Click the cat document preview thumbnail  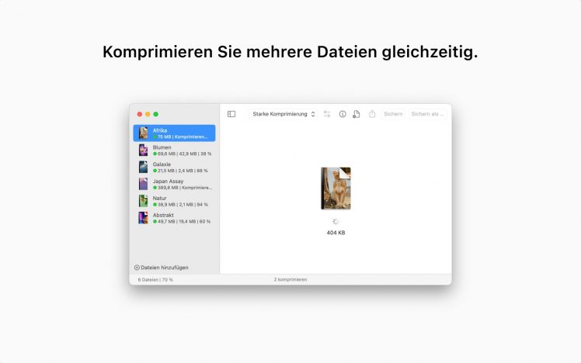pyautogui.click(x=336, y=188)
